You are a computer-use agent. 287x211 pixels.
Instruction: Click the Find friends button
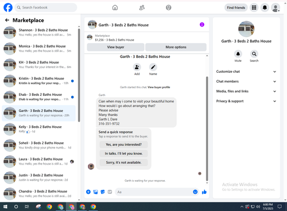point(236,7)
